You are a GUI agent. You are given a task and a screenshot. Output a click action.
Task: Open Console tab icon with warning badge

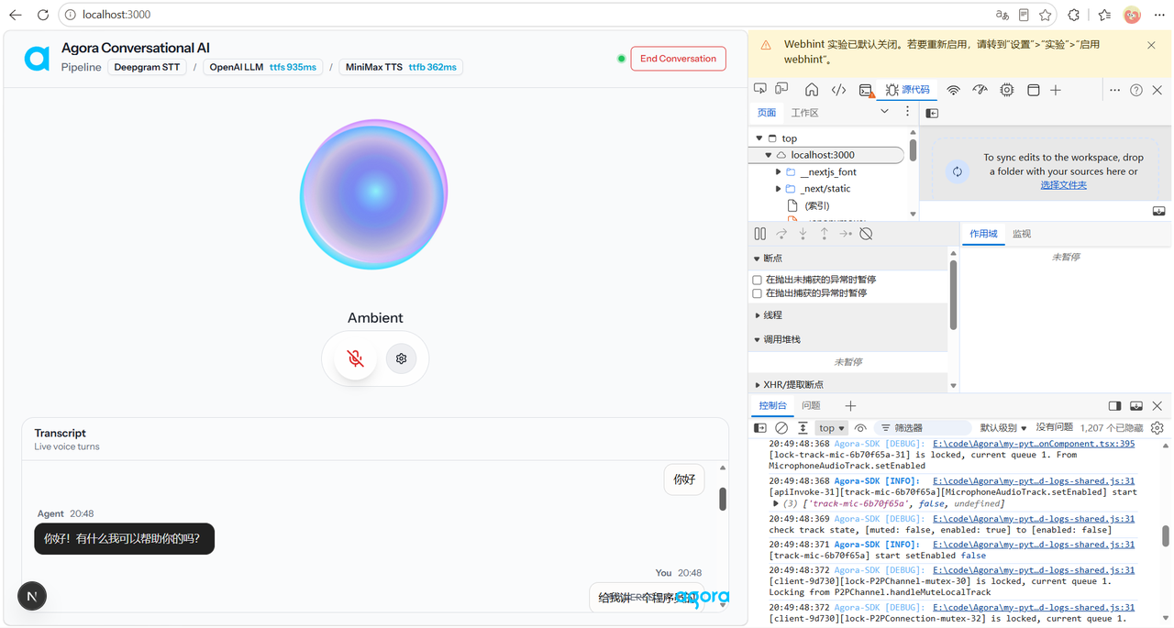pos(866,90)
